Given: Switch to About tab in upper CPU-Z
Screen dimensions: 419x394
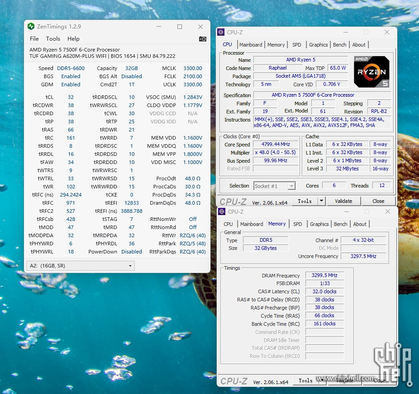Looking at the screenshot, I should pos(359,45).
